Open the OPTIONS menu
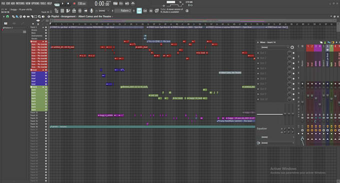The width and height of the screenshot is (340, 183). pos(35,4)
